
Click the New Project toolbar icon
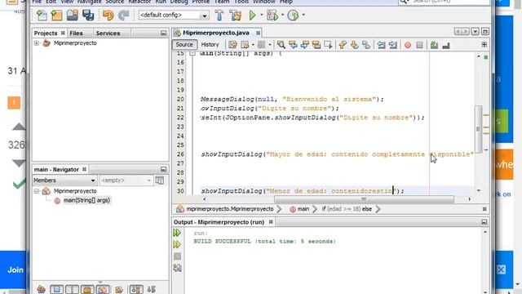(56, 16)
